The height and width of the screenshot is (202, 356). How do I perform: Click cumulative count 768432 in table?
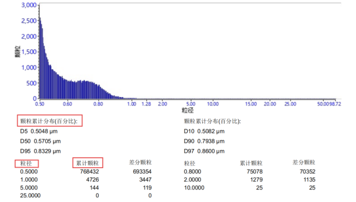click(x=90, y=172)
